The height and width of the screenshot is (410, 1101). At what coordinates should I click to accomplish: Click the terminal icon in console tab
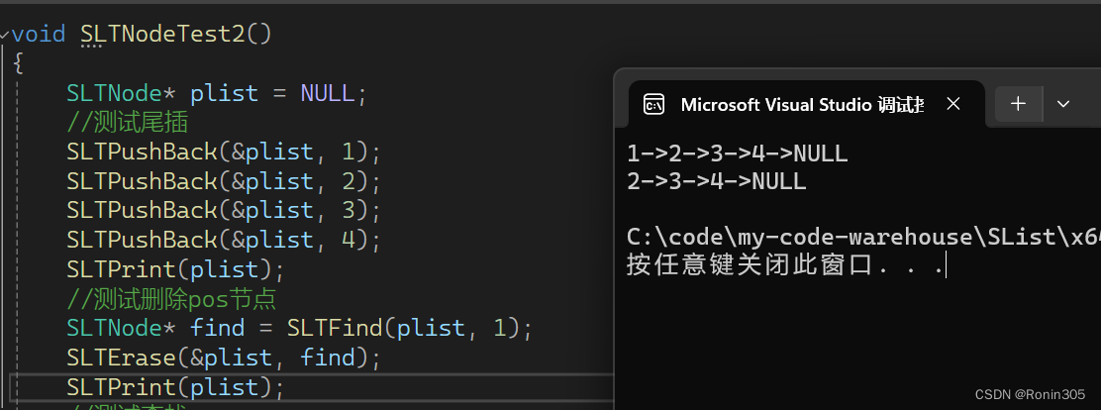pos(653,105)
